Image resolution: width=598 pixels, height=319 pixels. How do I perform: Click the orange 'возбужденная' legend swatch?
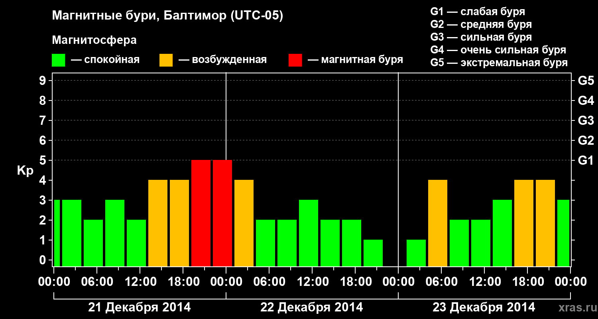166,60
